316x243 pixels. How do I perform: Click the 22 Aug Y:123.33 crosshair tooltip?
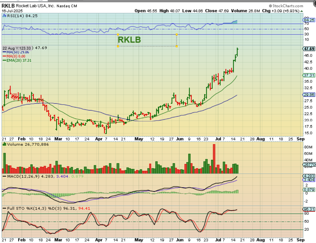[17, 48]
